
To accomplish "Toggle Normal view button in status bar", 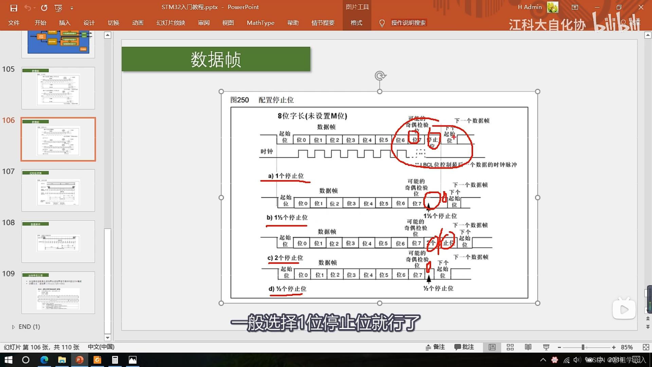I will point(492,347).
